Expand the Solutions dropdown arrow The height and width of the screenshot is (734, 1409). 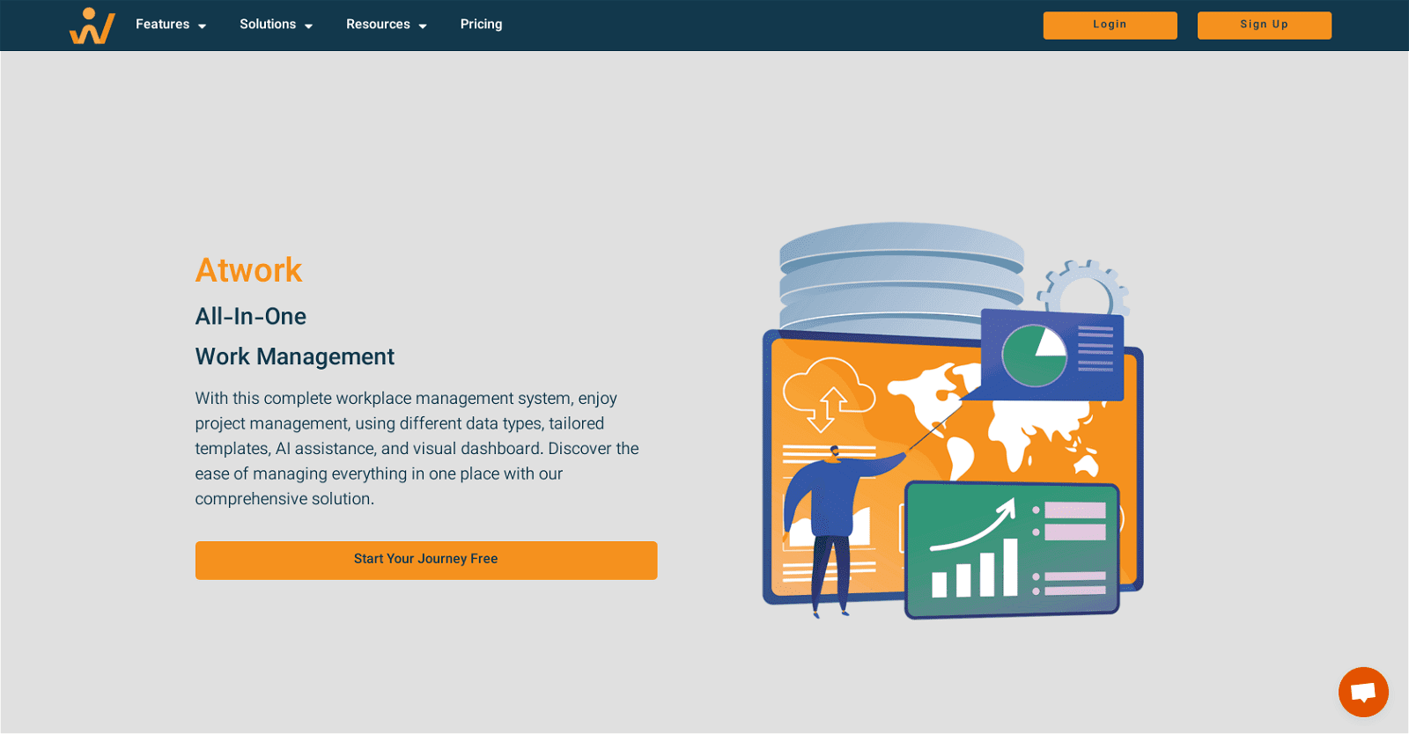click(x=309, y=26)
